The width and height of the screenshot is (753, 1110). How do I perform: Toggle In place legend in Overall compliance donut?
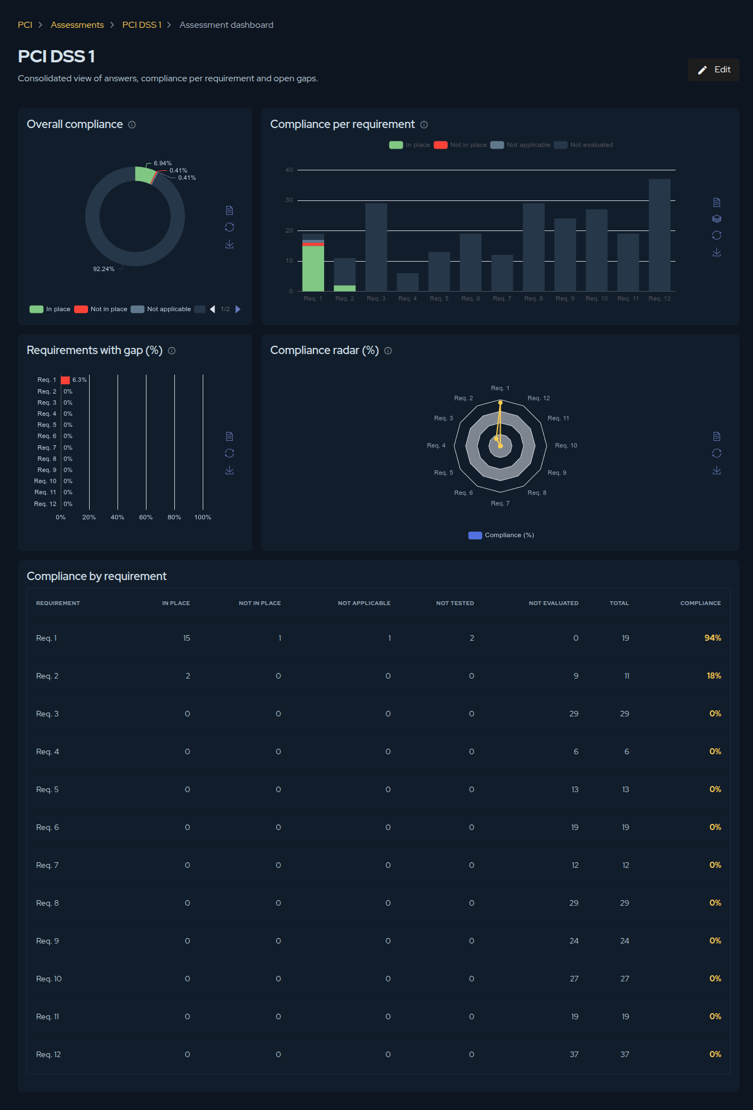click(x=50, y=309)
